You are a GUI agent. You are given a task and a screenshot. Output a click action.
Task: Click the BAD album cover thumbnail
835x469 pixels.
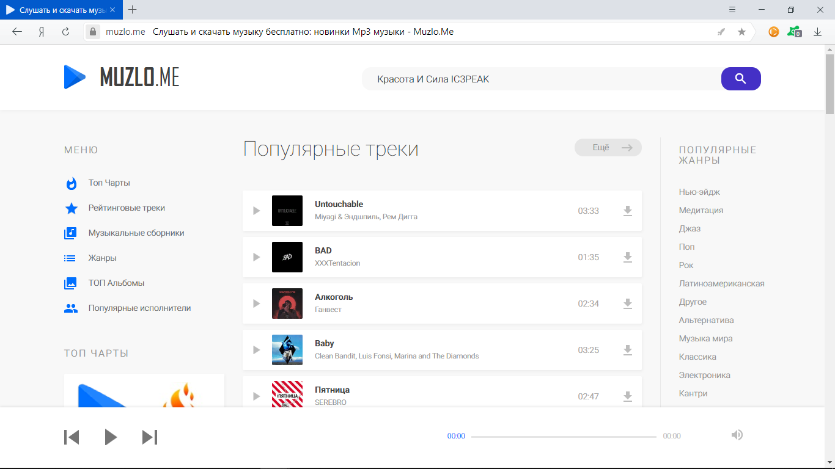(287, 257)
